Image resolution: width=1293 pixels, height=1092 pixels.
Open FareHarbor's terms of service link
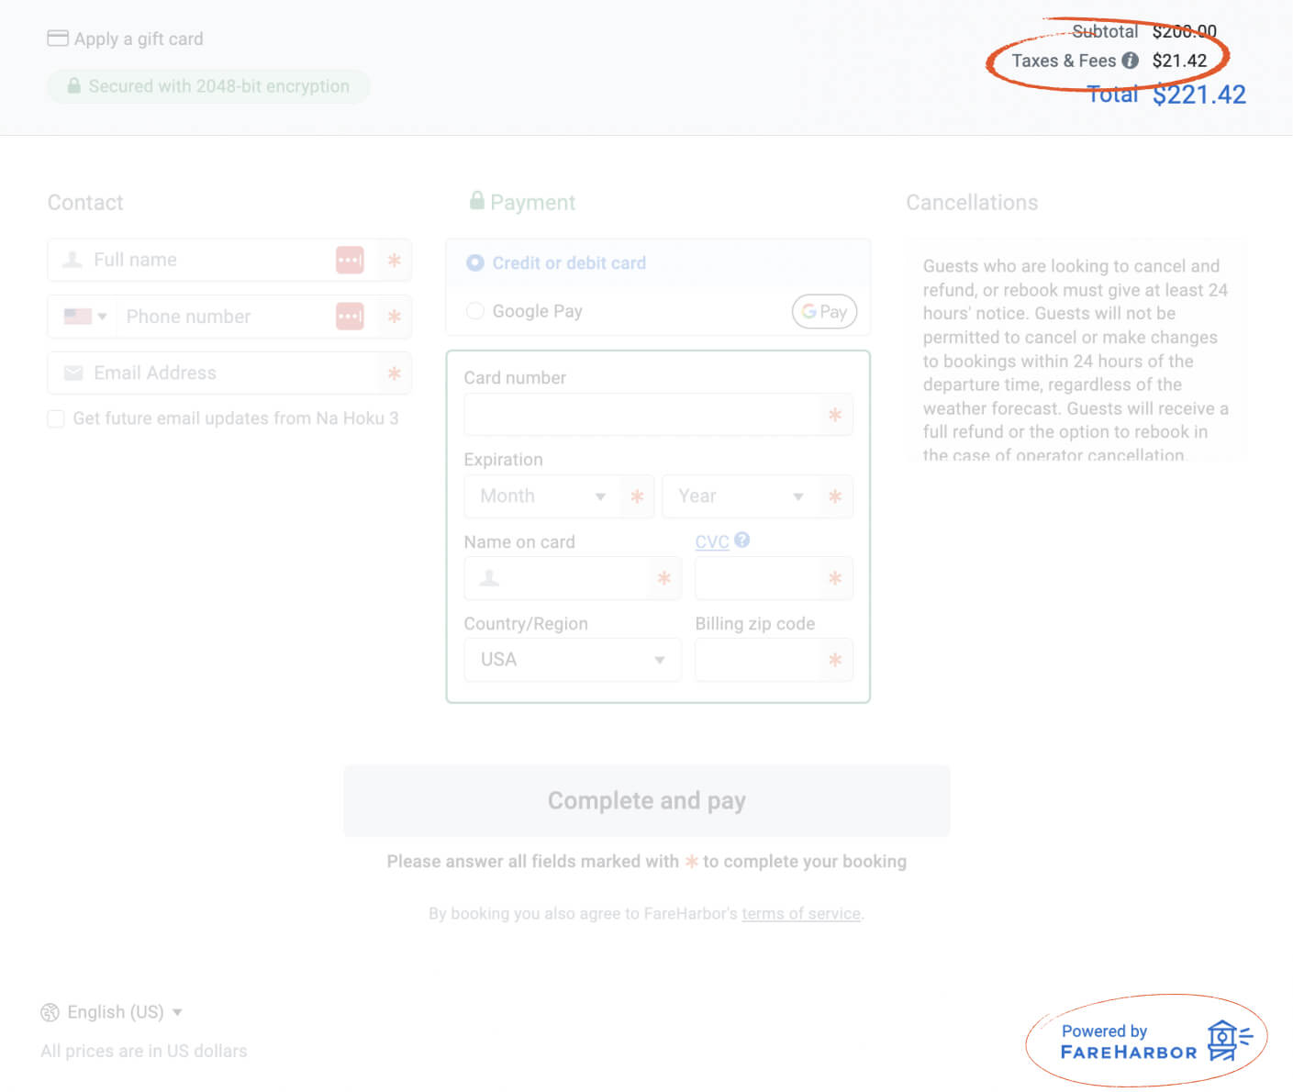click(x=800, y=913)
